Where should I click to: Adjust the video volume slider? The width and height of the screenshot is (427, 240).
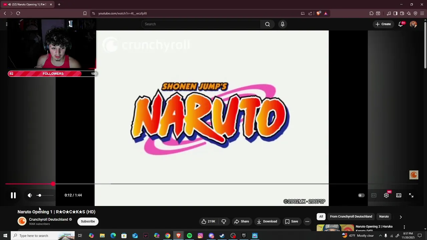pyautogui.click(x=45, y=195)
